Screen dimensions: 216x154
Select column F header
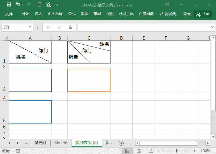pyautogui.click(x=166, y=38)
